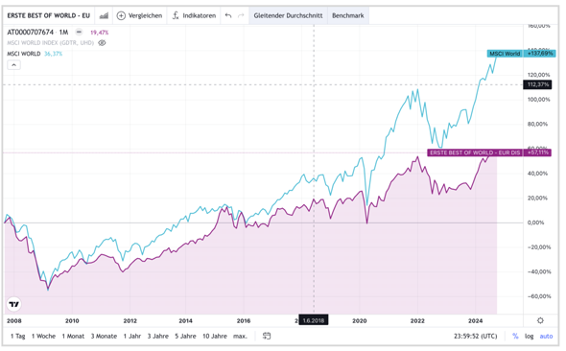Set range to 10 Jahre
Viewport: 566px width, 351px height.
pos(215,336)
